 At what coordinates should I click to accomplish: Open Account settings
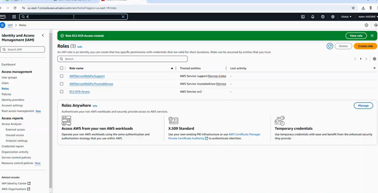[12, 106]
